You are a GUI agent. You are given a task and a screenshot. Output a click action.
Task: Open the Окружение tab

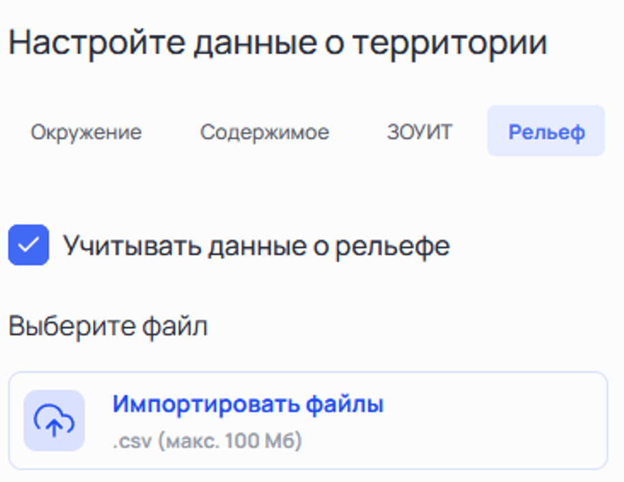pyautogui.click(x=86, y=132)
